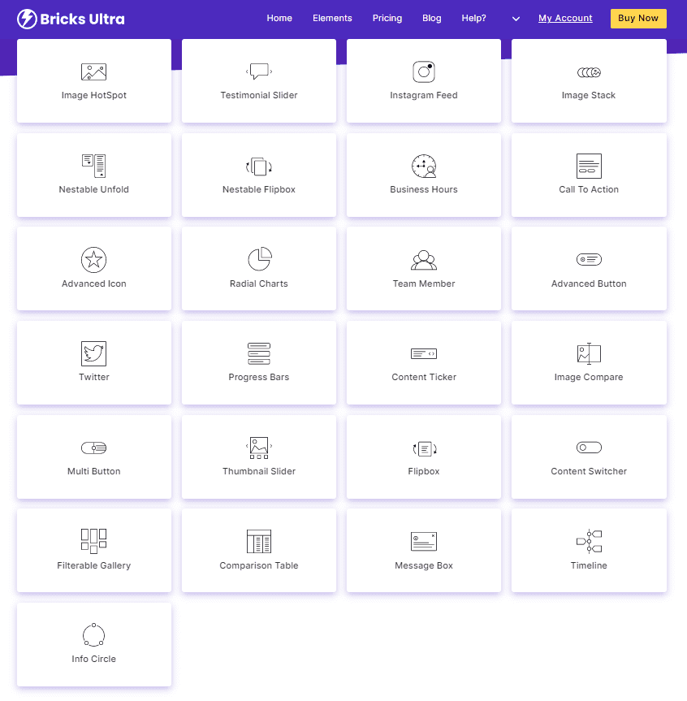This screenshot has height=701, width=687.
Task: Select the Comparison Table icon
Action: click(259, 542)
